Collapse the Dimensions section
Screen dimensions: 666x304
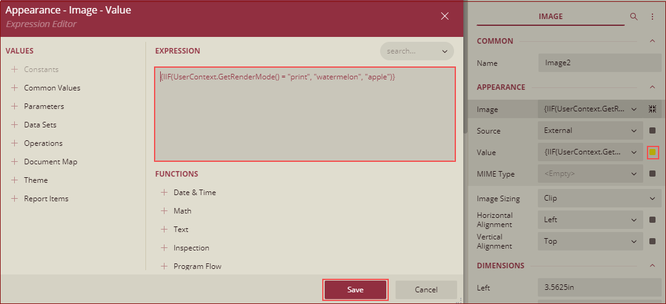coord(652,265)
